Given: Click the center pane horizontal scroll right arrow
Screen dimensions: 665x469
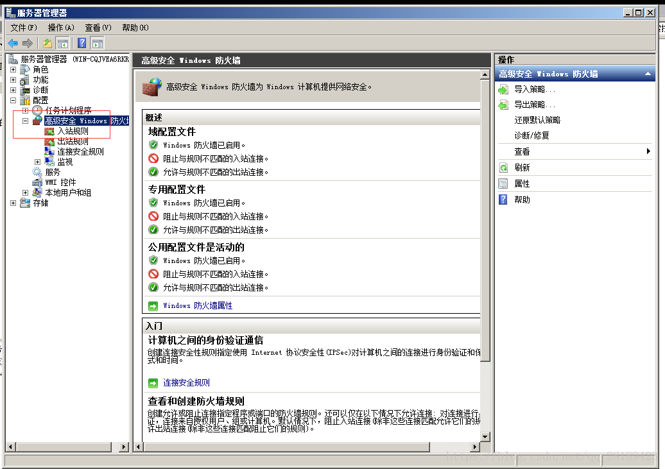Looking at the screenshot, I should (x=475, y=447).
